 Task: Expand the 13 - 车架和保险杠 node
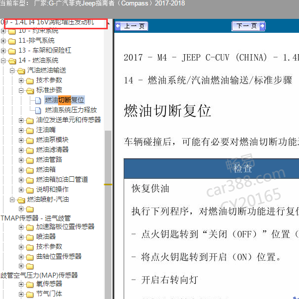[3, 51]
